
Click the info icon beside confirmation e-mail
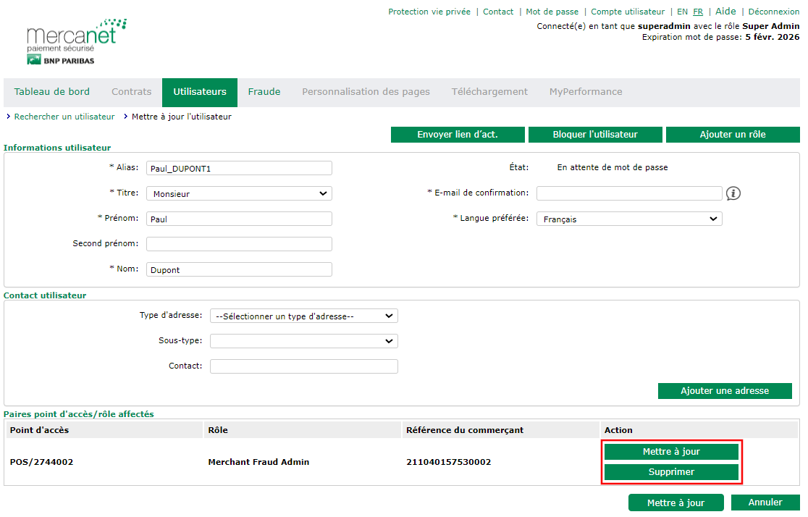(x=733, y=193)
